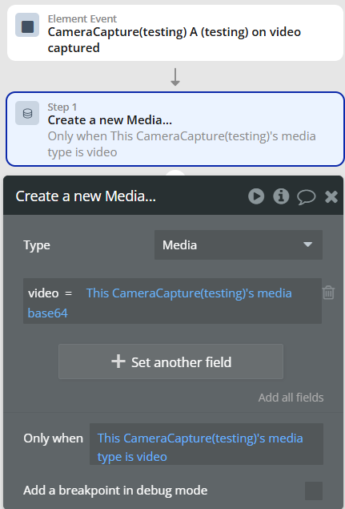This screenshot has width=345, height=509.
Task: Run the action with the play icon
Action: (256, 196)
